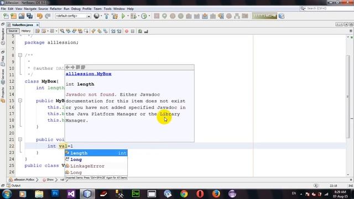Open the alllession.MyBox link in Javadoc popup
Image resolution: width=354 pixels, height=199 pixels.
tap(88, 74)
